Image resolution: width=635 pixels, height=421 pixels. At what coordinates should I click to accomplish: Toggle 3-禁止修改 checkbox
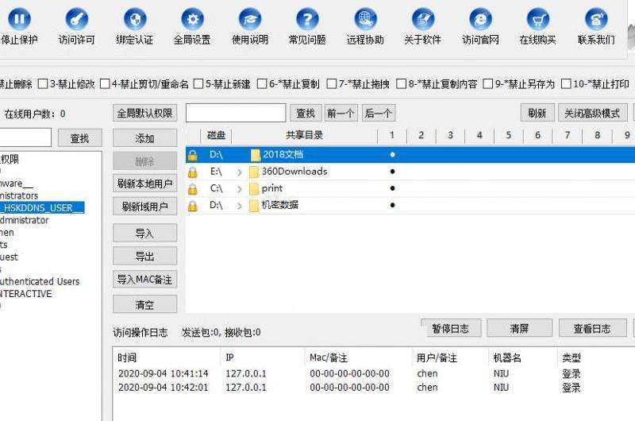tap(43, 84)
